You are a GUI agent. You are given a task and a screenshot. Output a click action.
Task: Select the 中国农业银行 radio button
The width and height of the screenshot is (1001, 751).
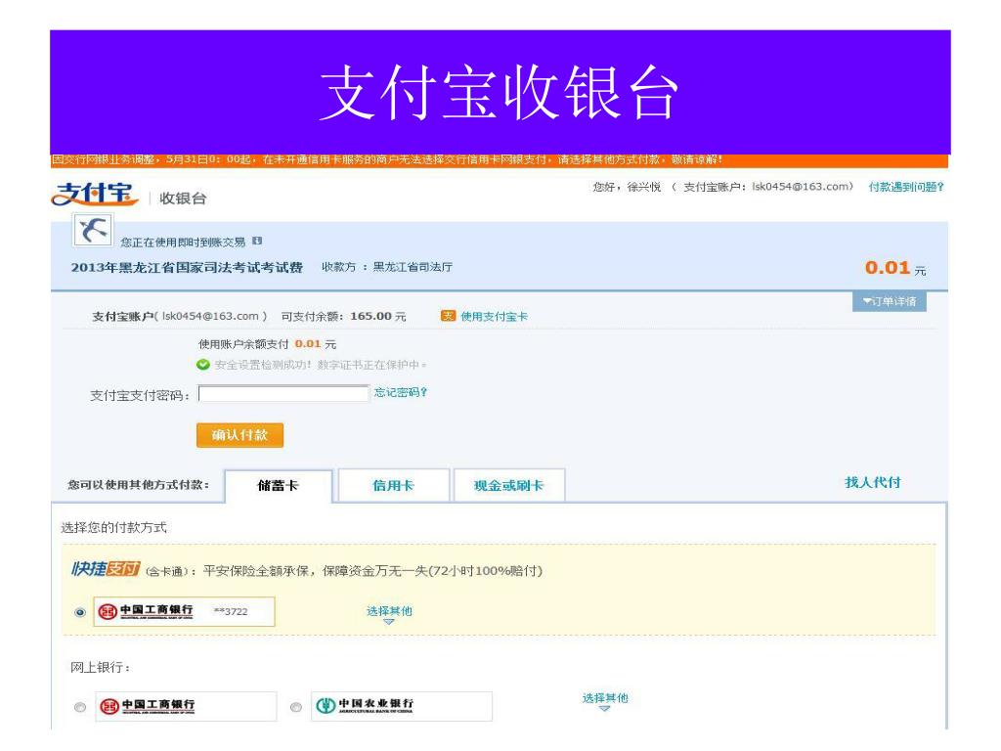tap(295, 707)
